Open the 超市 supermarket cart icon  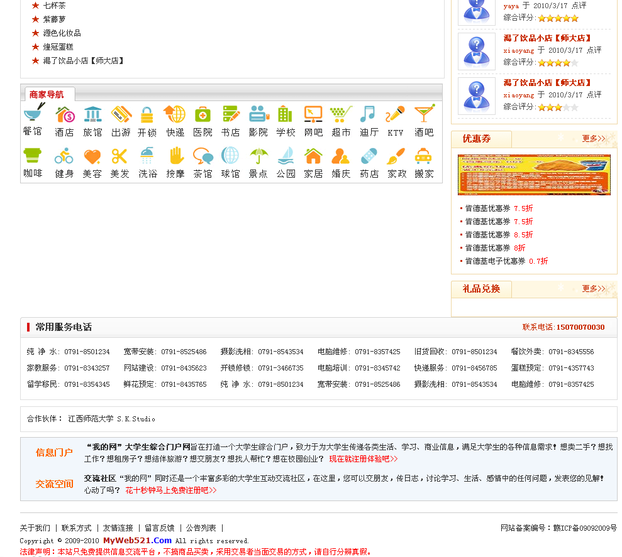341,114
